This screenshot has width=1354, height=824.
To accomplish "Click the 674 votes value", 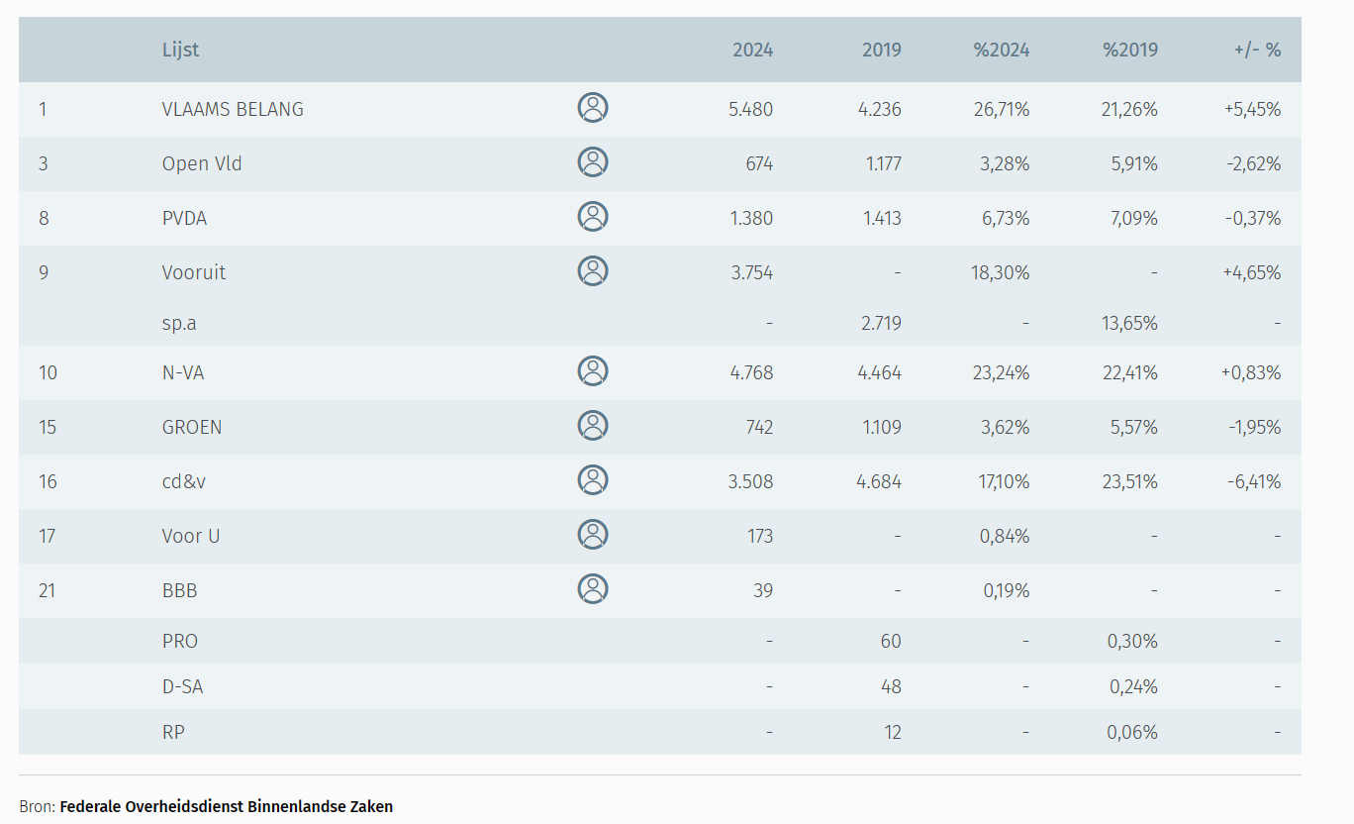I will point(759,164).
